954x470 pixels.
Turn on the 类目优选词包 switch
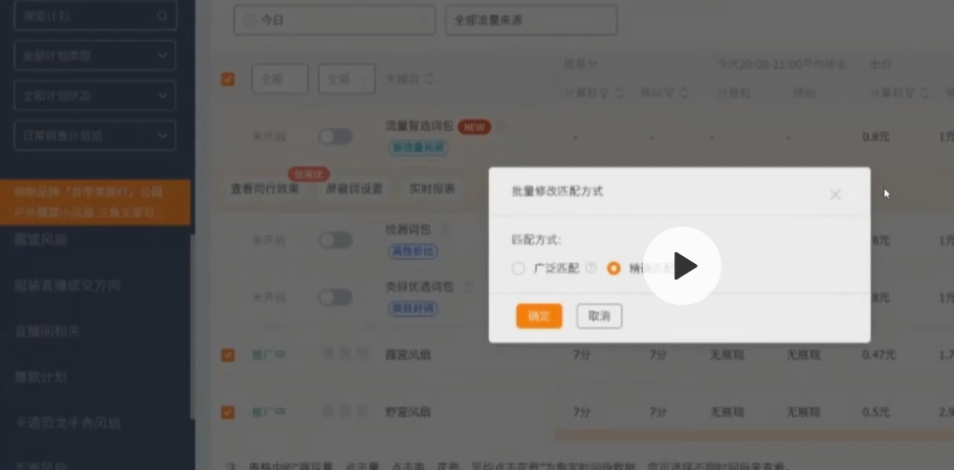point(335,296)
